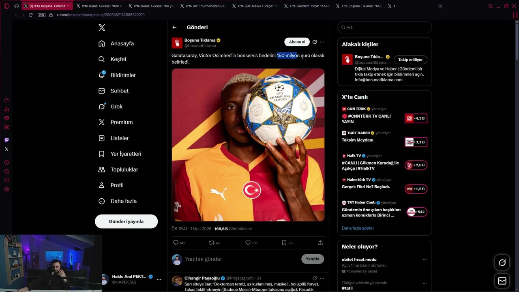Open post's three-dot more menu
The image size is (519, 292).
(322, 42)
